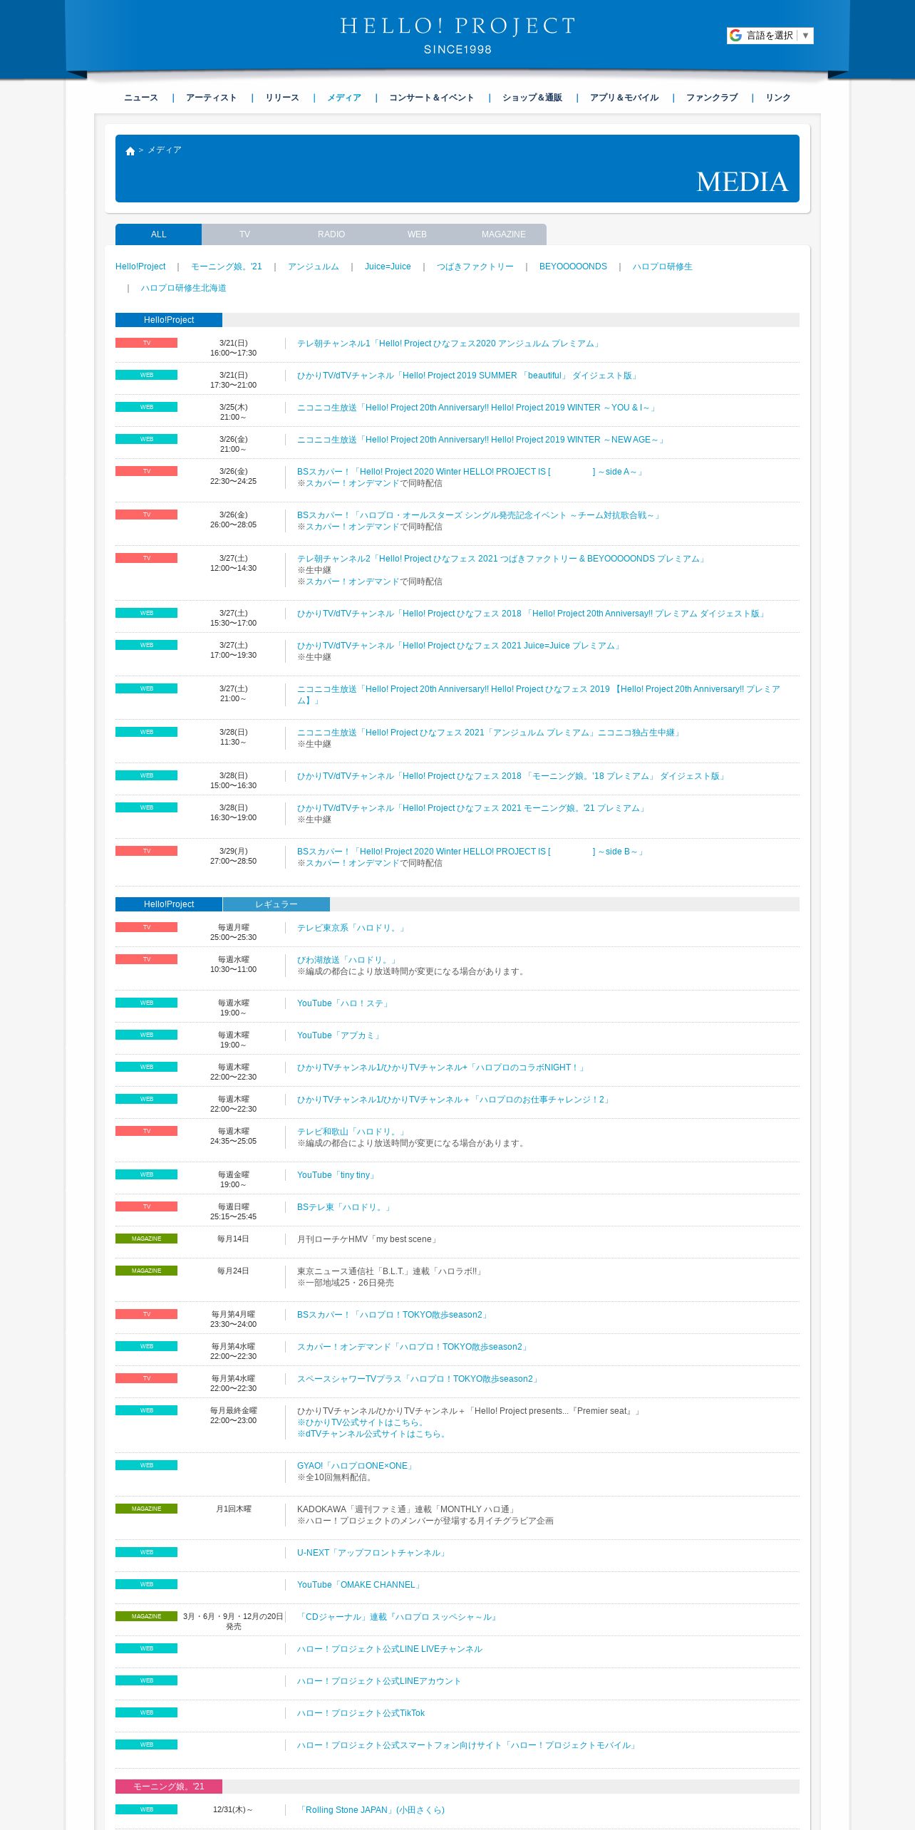Viewport: 915px width, 1830px height.
Task: Open テレ朝チャンネル2 ひなフェス 2021 つばきファクトリー link
Action: [502, 559]
